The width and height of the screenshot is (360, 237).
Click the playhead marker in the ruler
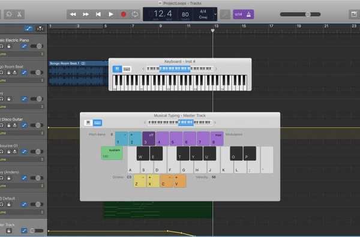[212, 31]
